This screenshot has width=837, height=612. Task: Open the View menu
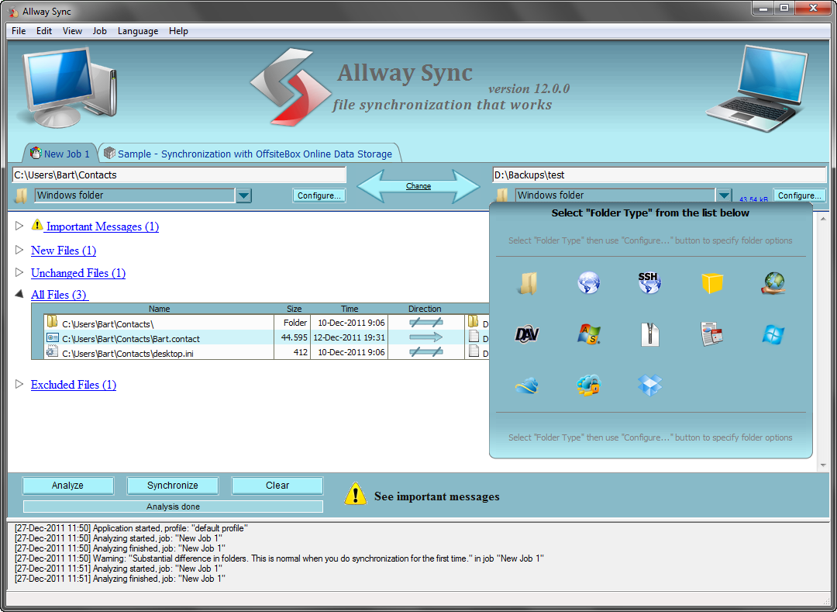(72, 31)
